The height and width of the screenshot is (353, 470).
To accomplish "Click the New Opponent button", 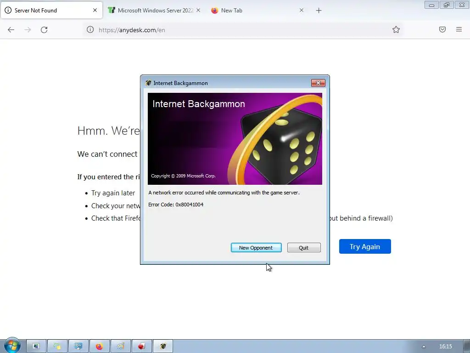I will coord(256,248).
